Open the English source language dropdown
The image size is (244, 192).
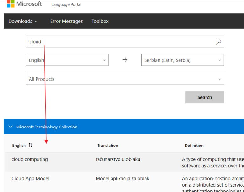(x=67, y=60)
